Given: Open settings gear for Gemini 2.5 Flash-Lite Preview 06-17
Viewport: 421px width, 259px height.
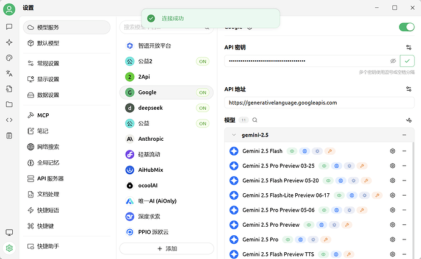Looking at the screenshot, I should (392, 195).
